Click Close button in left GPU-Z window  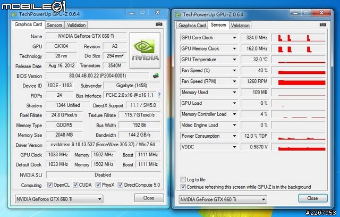click(149, 198)
